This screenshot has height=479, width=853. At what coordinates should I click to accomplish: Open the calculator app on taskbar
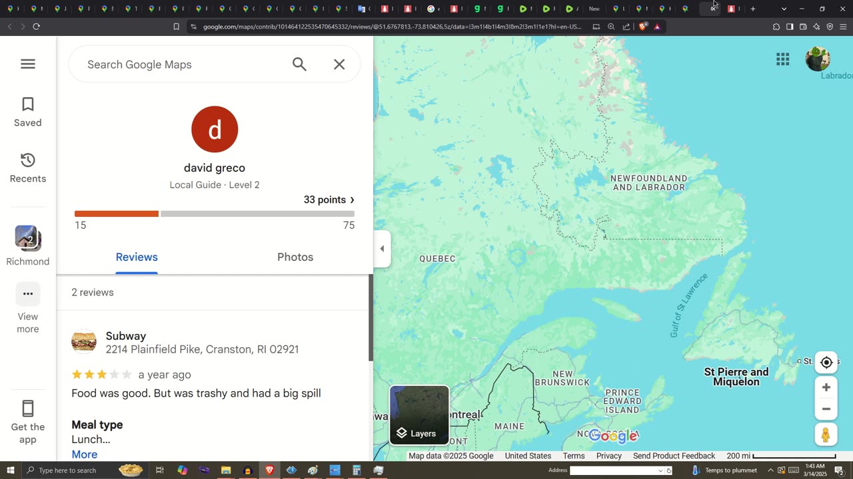357,470
